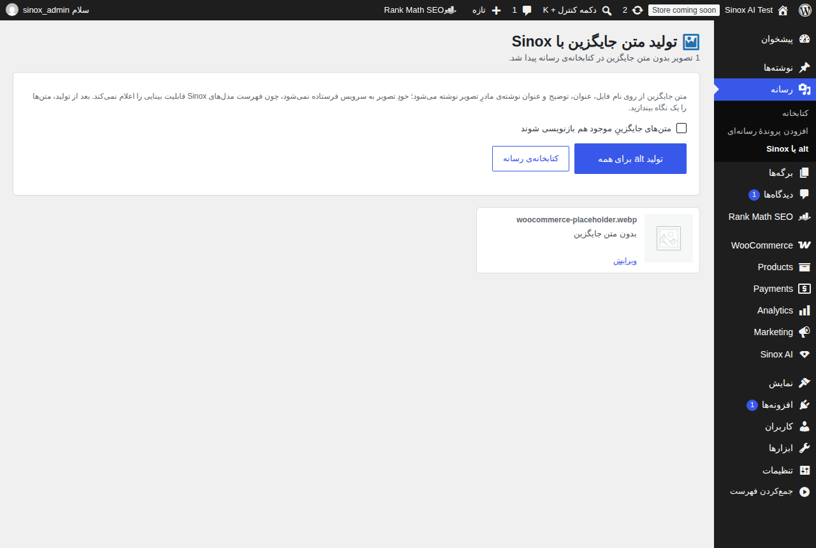
Task: Open the WooCommerce sidebar menu label
Action: (x=762, y=245)
